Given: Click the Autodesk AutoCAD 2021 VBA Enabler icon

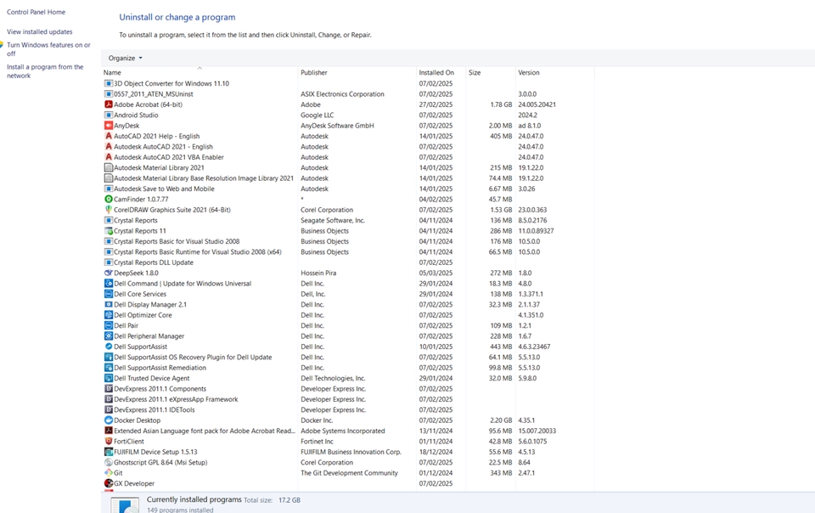Looking at the screenshot, I should [109, 157].
